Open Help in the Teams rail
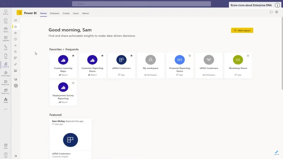283x159 pixels. point(6,155)
